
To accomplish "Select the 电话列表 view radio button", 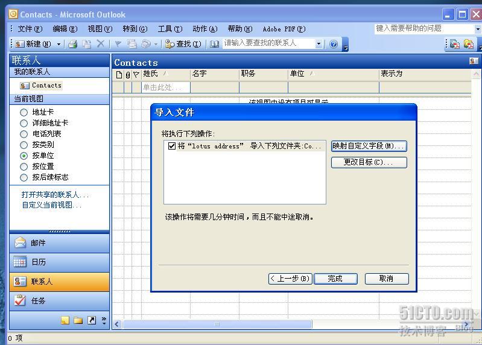I will [24, 134].
